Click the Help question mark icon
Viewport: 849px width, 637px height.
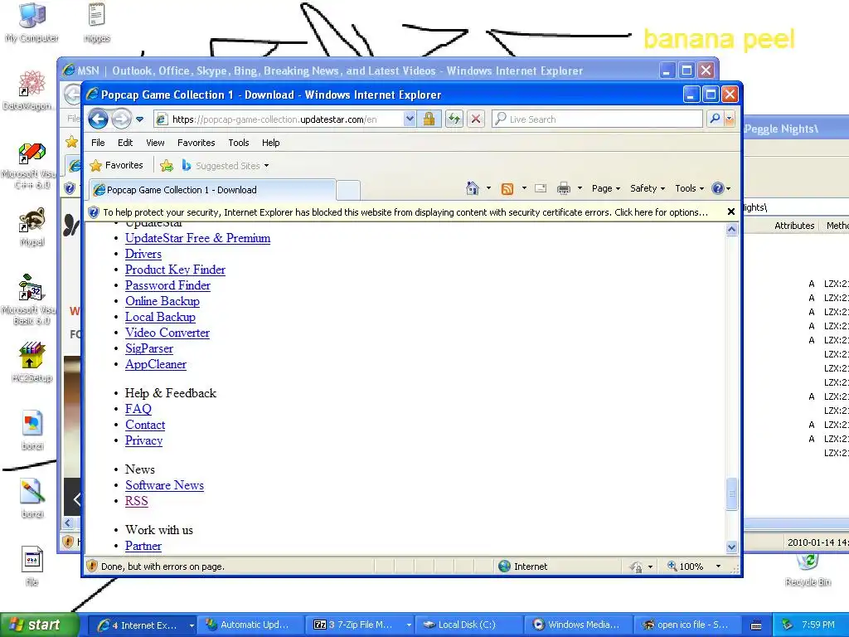[x=718, y=188]
